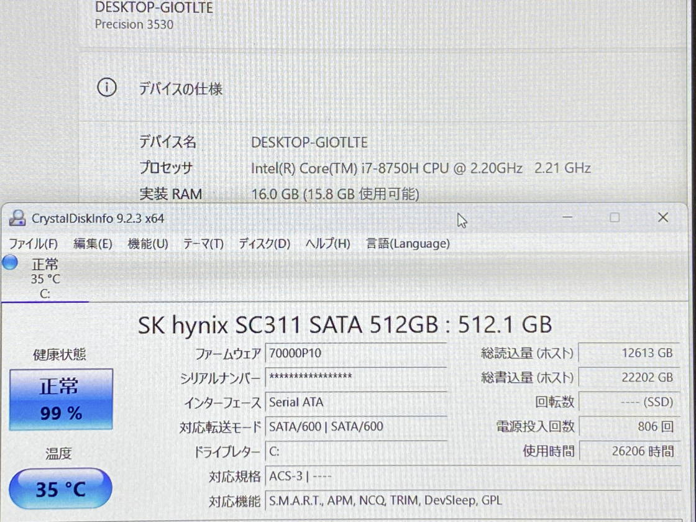Click the masked serial number field
The width and height of the screenshot is (696, 522).
pyautogui.click(x=356, y=378)
